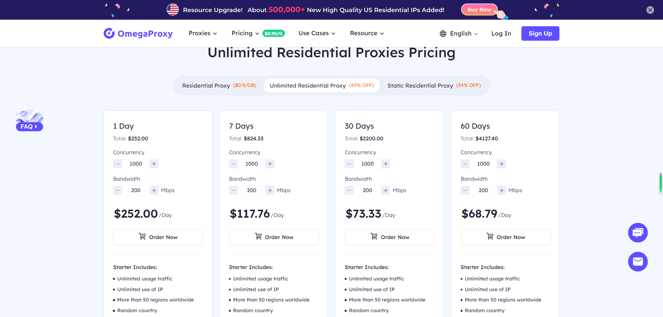
Task: Increase bandwidth for the 30 Days plan
Action: (x=386, y=190)
